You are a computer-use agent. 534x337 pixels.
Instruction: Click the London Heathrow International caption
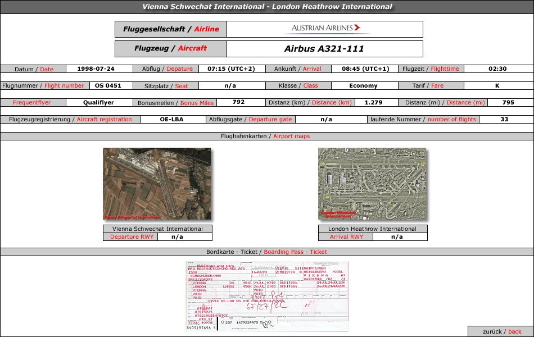(373, 229)
